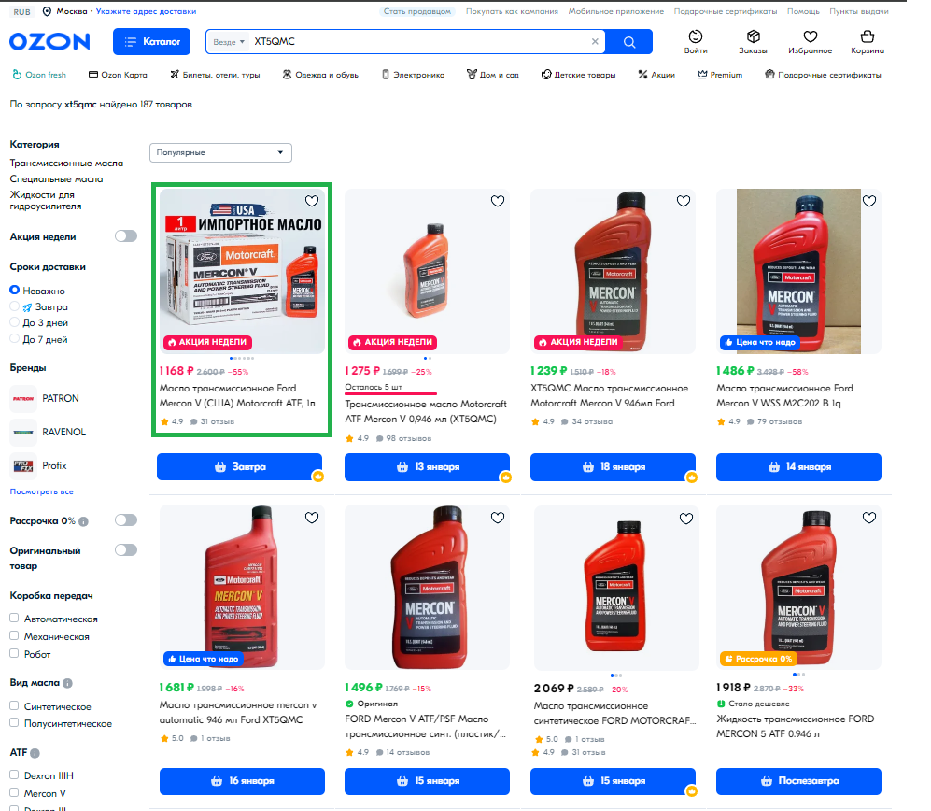
Task: Toggle the Рассрочка 0% switch
Action: pos(126,520)
